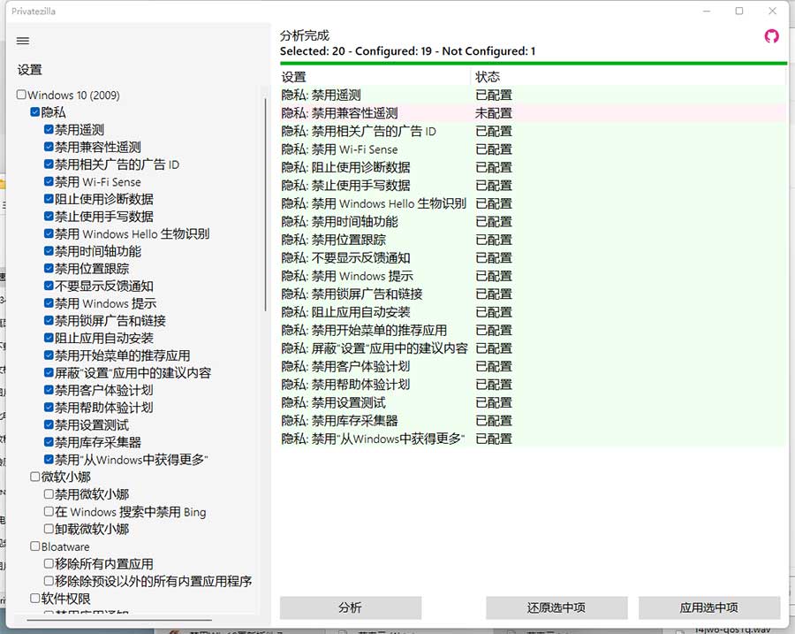This screenshot has height=634, width=795.
Task: Check 禁用微软小娜 checkbox
Action: pyautogui.click(x=49, y=494)
